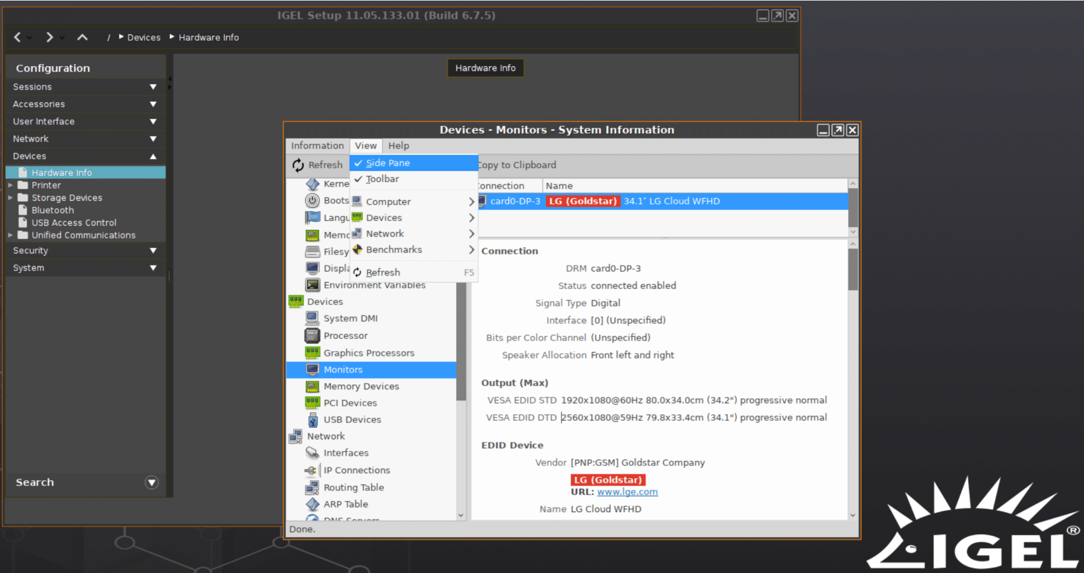Viewport: 1084px width, 573px height.
Task: Click the PCI Devices icon
Action: point(312,402)
